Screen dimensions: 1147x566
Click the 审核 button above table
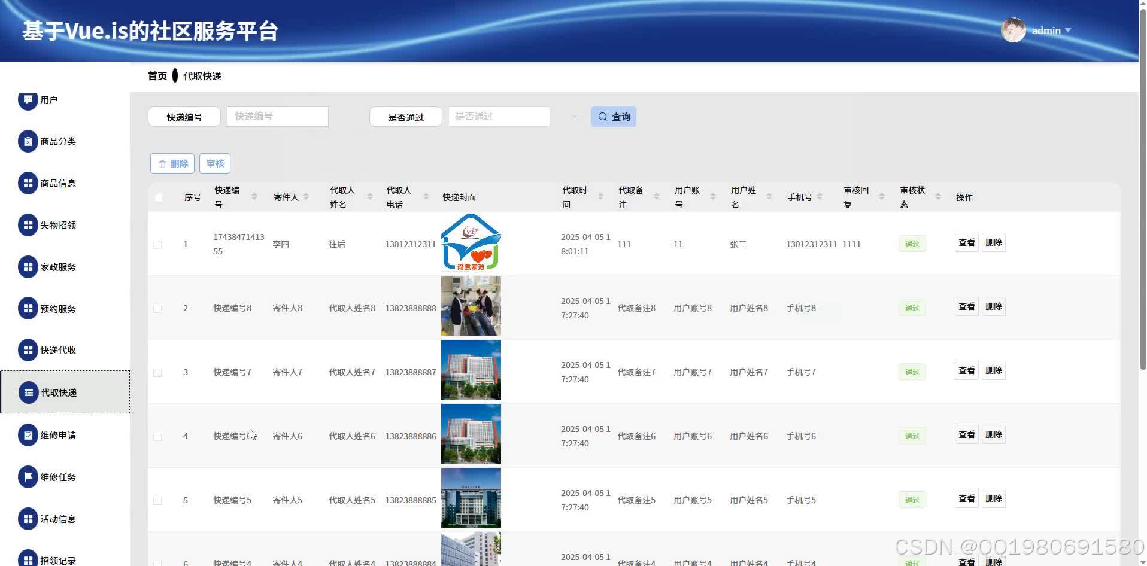[215, 163]
